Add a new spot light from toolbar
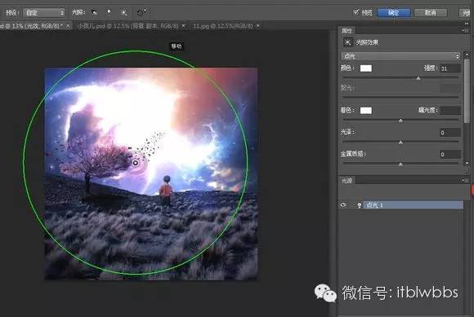This screenshot has width=474, height=317. coord(94,12)
